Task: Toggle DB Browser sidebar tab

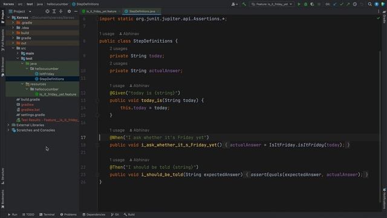Action: 2,67
